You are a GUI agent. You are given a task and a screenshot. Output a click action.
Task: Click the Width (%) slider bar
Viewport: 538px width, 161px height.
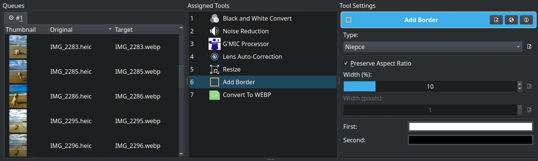(430, 86)
